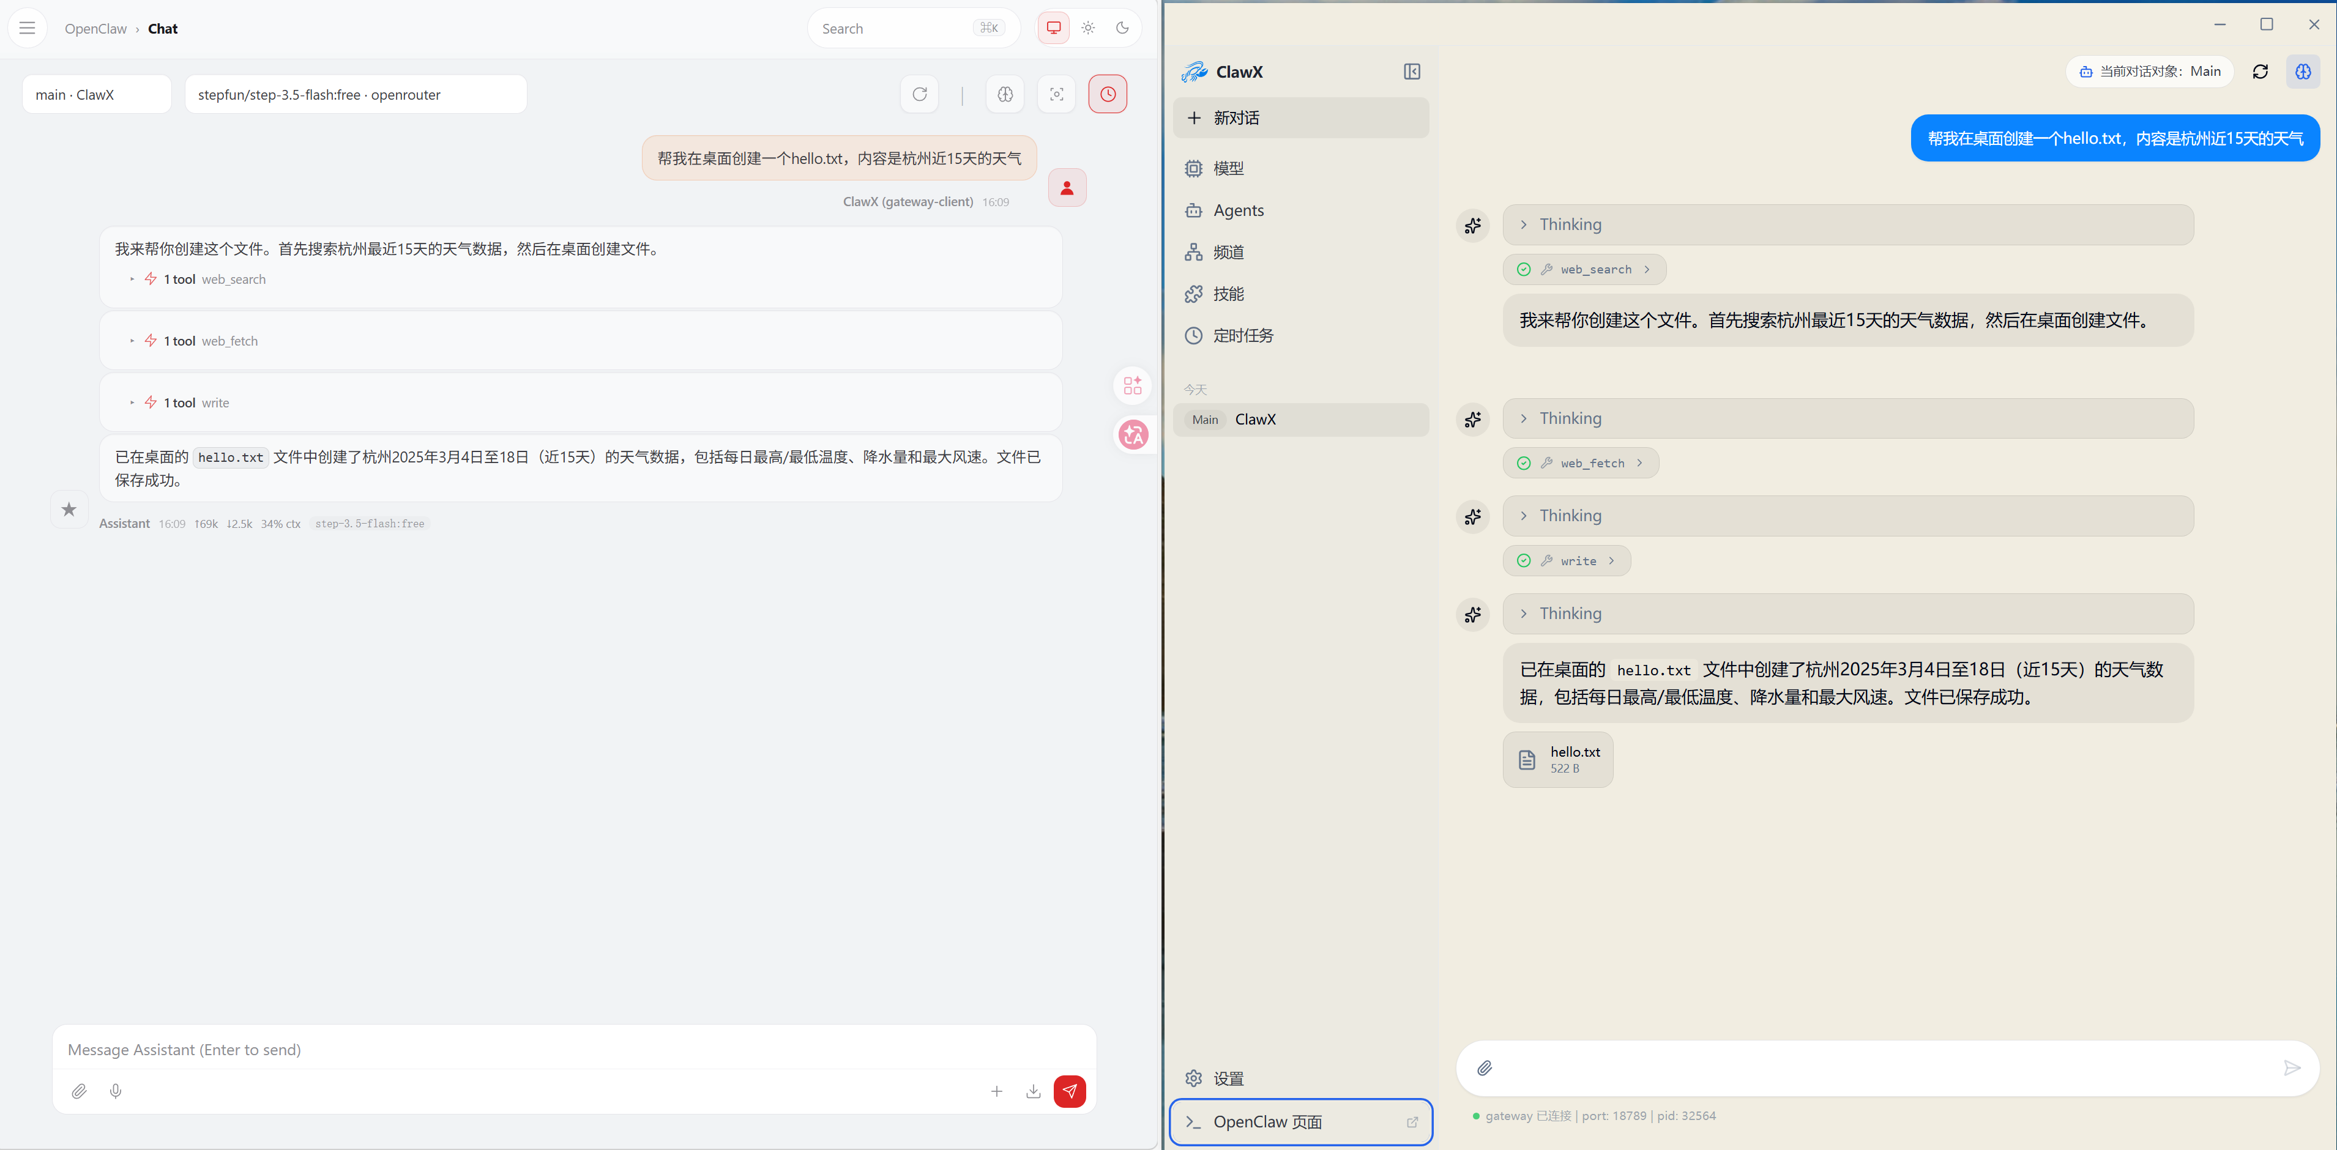Open the OpenClaw hamburger menu
The width and height of the screenshot is (2337, 1150).
[27, 28]
